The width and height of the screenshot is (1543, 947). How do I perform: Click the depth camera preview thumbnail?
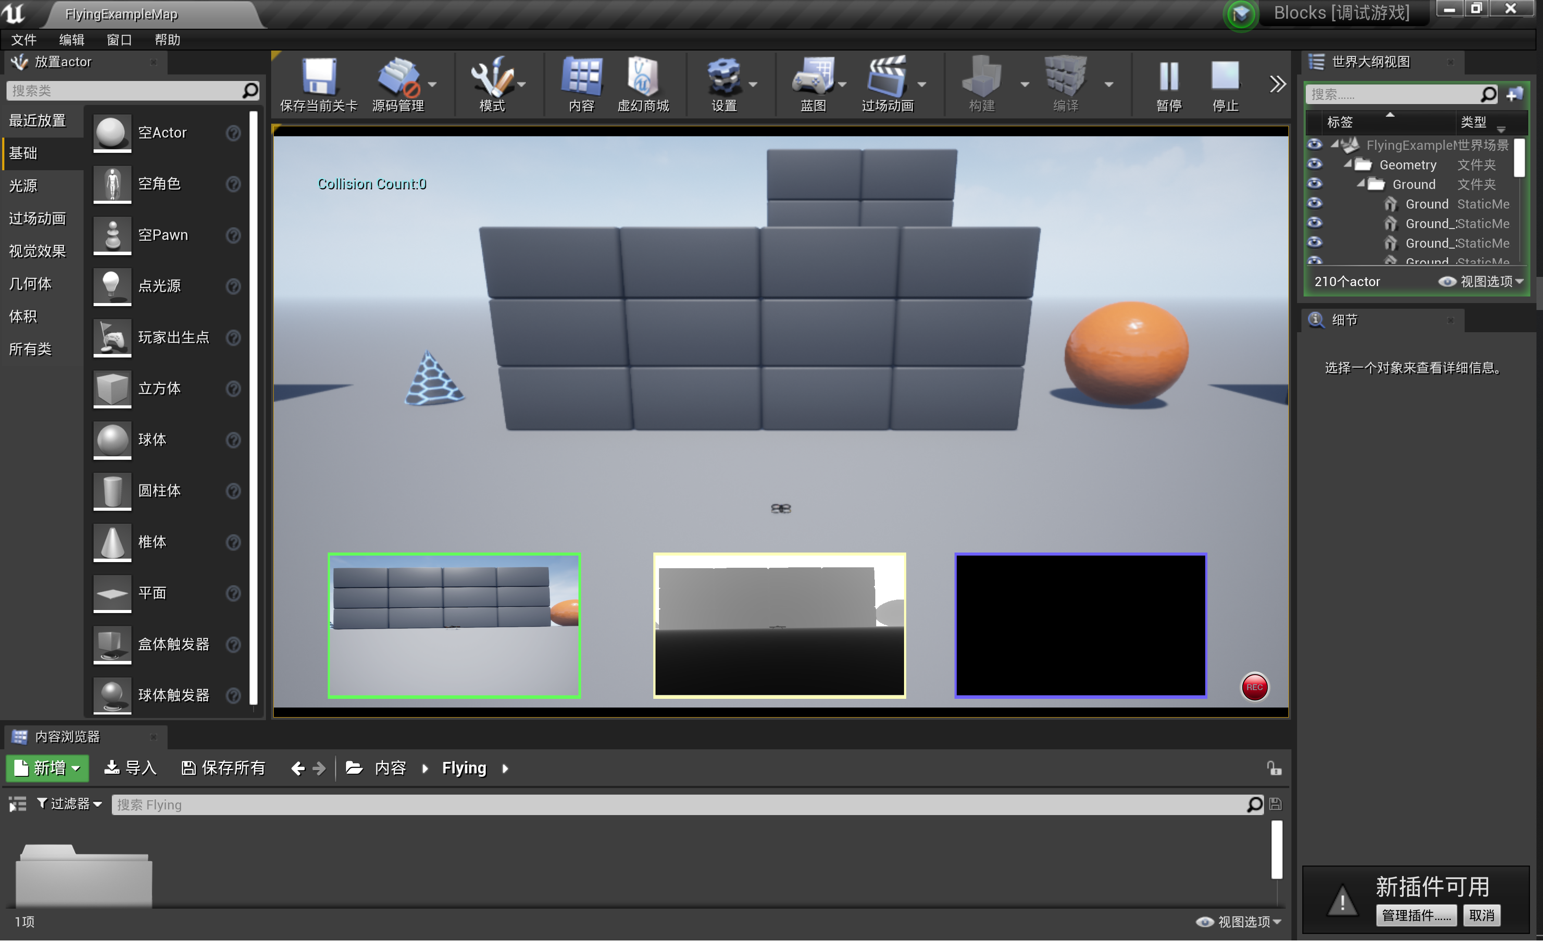[779, 625]
